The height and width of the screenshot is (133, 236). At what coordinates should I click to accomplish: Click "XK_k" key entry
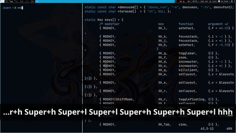click(x=163, y=37)
